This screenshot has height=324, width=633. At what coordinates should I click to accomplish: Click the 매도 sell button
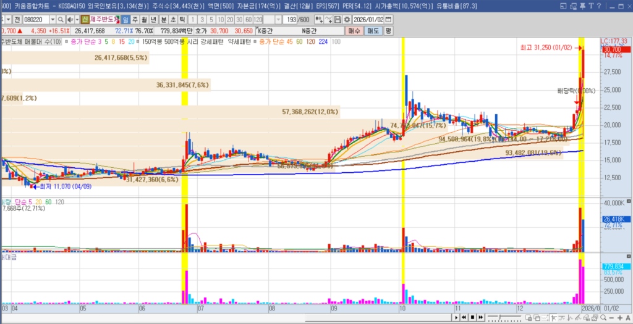[x=373, y=30]
